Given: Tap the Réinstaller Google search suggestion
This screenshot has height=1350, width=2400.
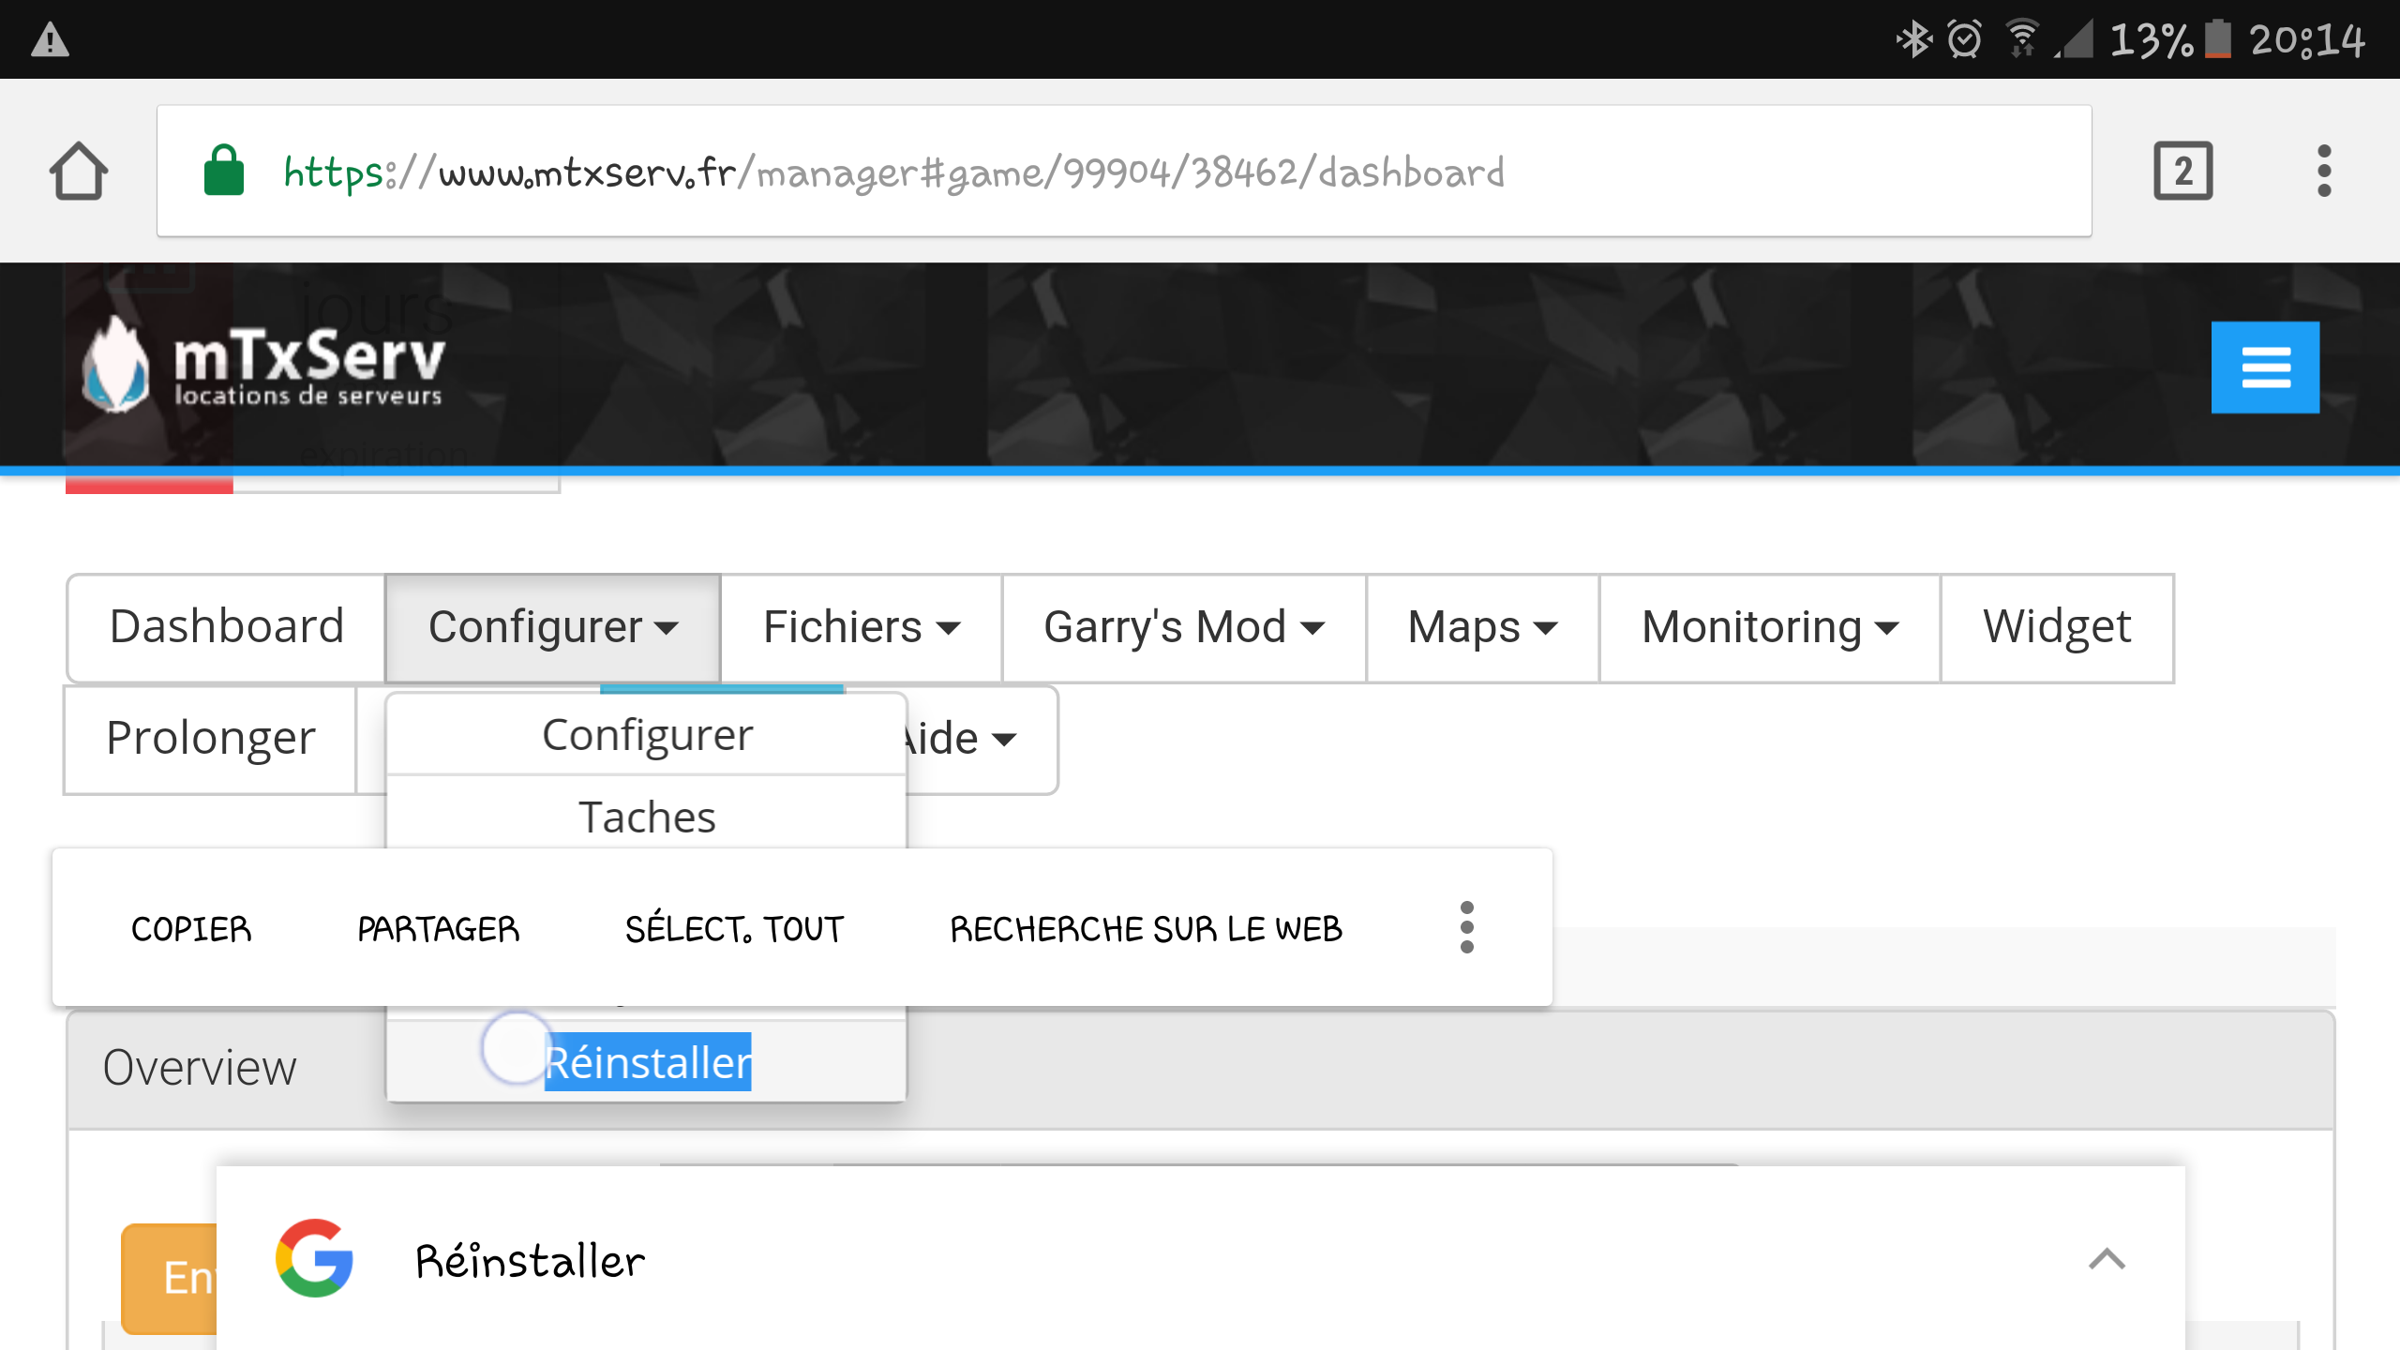Looking at the screenshot, I should coord(530,1259).
